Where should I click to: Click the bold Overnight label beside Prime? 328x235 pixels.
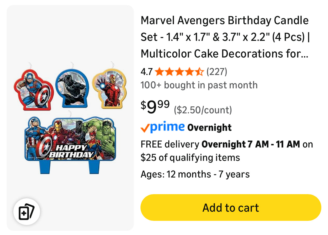tap(209, 128)
